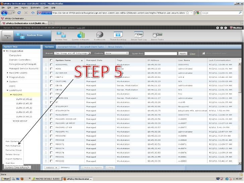244x183 pixels.
Task: Click the search magnifier icon
Action: pyautogui.click(x=240, y=13)
